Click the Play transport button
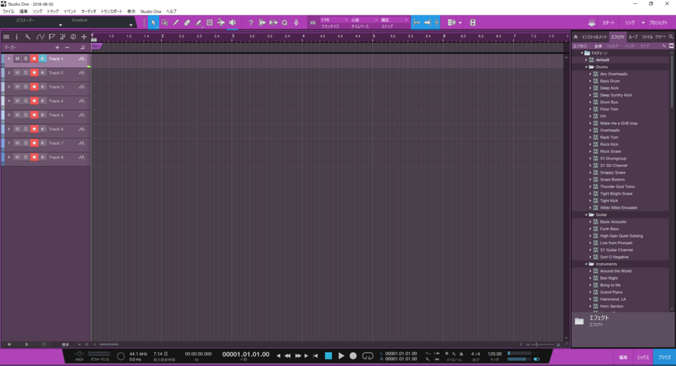Screen dimensions: 676x366 (341, 355)
